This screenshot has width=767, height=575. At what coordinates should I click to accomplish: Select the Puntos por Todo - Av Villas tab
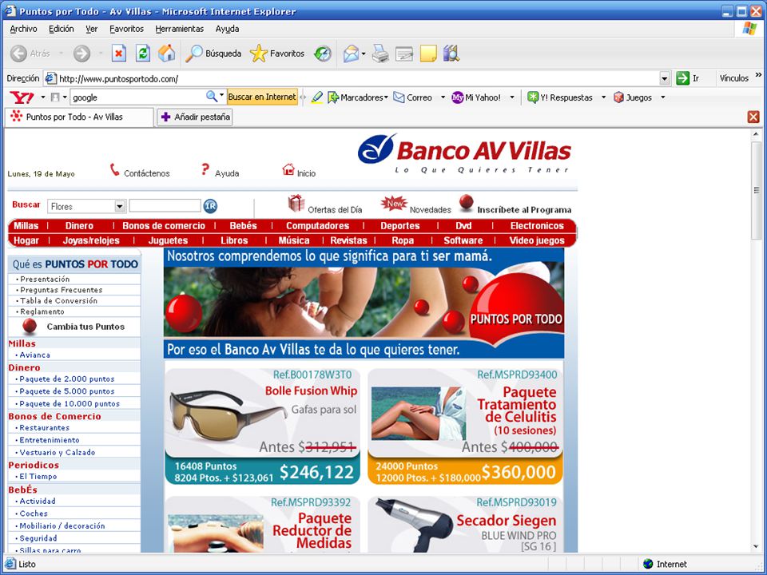(x=79, y=117)
